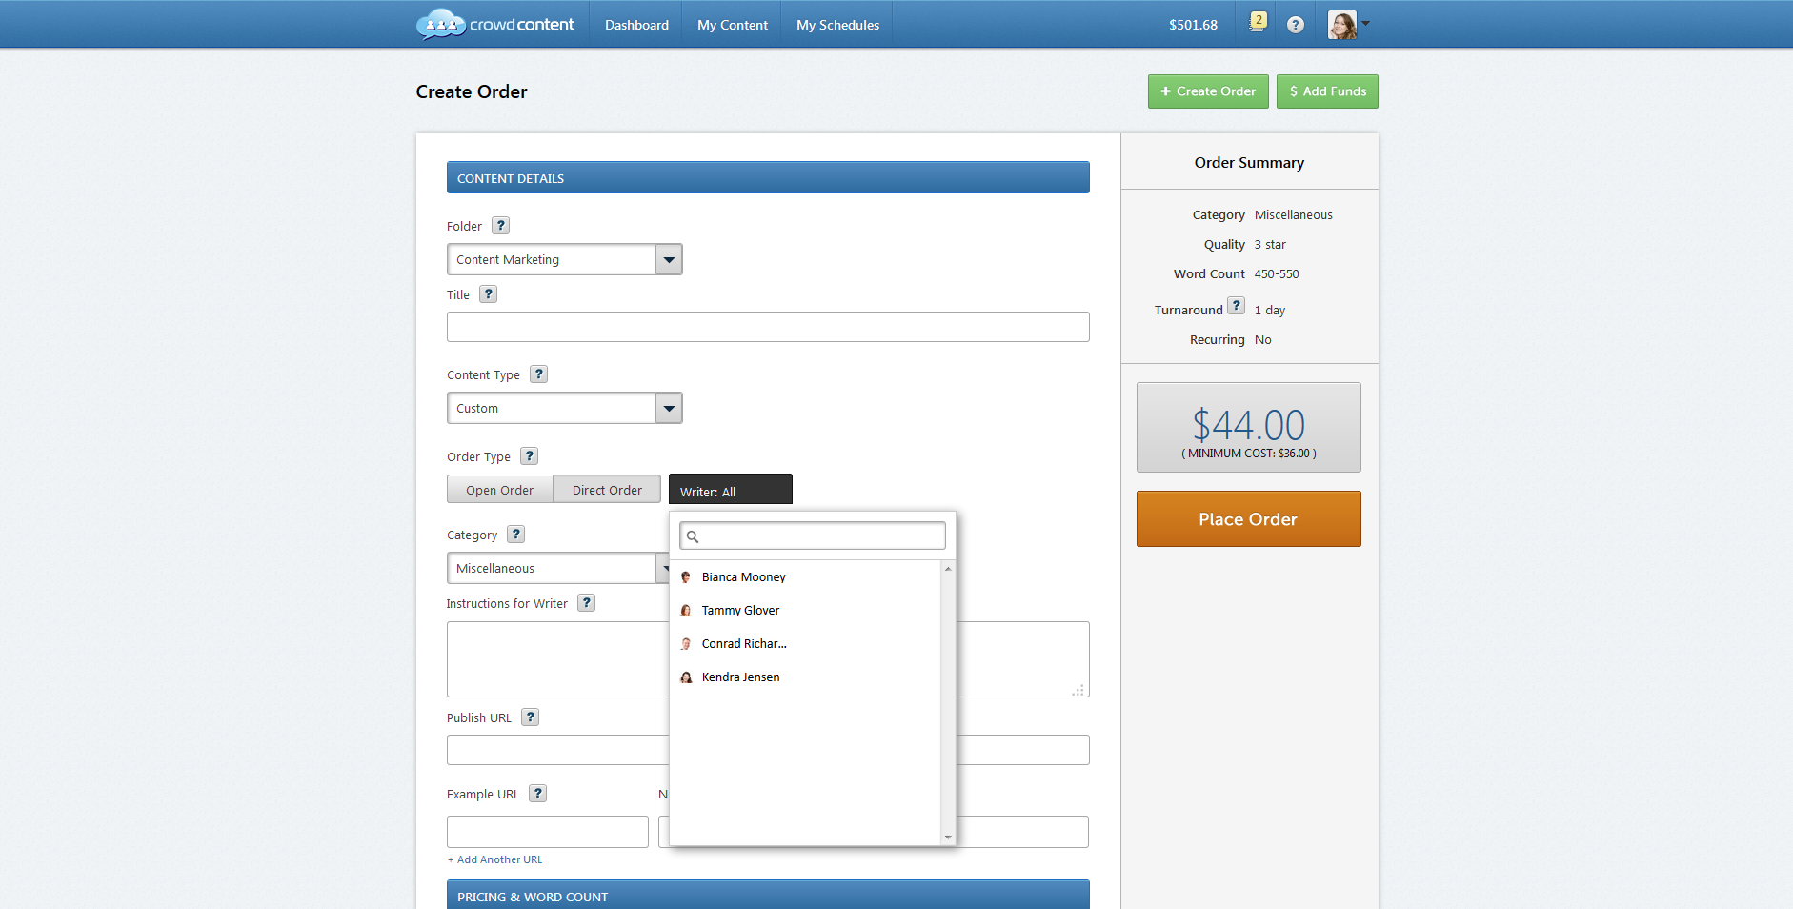Viewport: 1793px width, 909px height.
Task: Click the Add Funds button
Action: tap(1327, 91)
